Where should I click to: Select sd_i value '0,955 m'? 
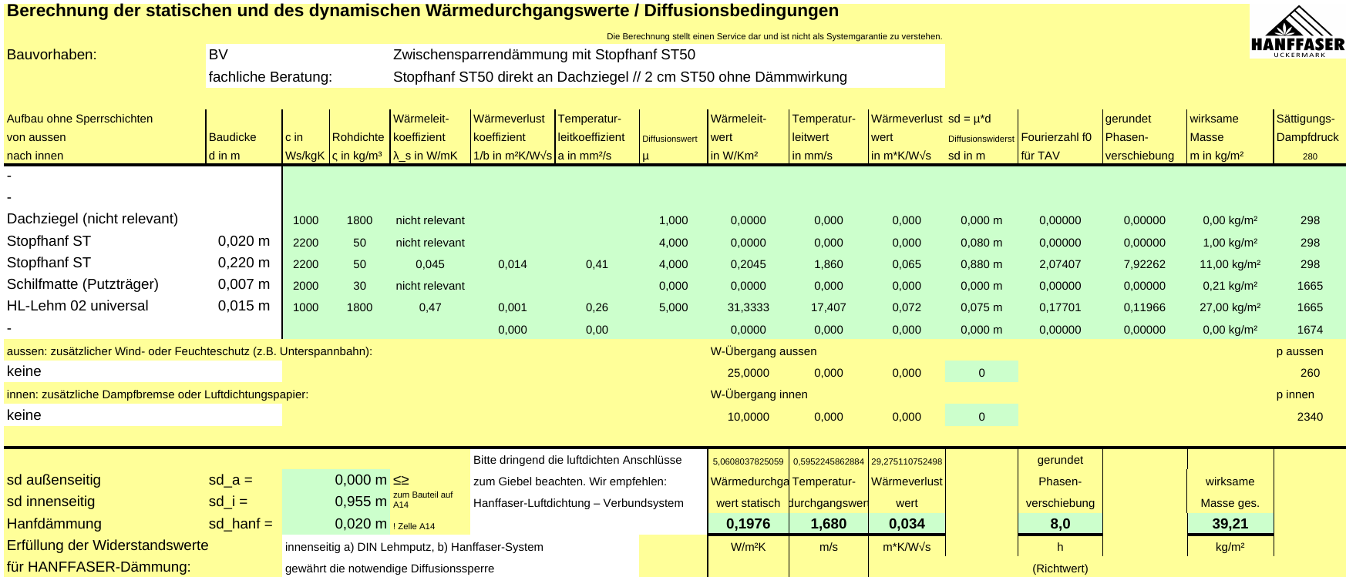[x=361, y=502]
